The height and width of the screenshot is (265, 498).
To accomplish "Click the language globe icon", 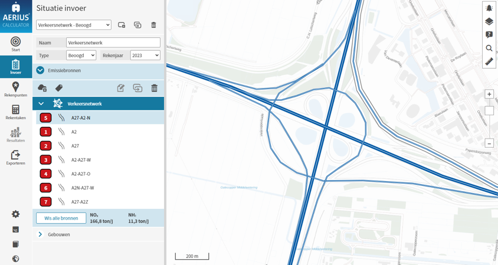I will tap(15, 259).
